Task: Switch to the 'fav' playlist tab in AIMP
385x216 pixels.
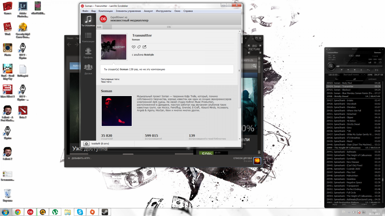Action: click(337, 79)
